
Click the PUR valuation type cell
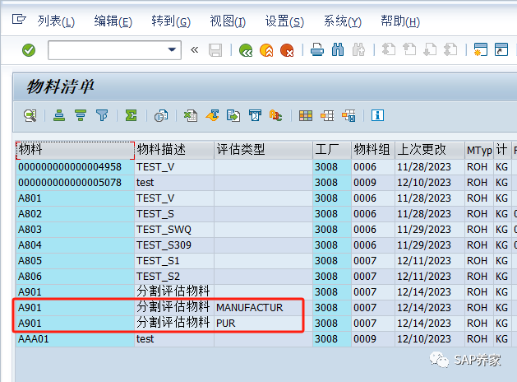(x=264, y=324)
